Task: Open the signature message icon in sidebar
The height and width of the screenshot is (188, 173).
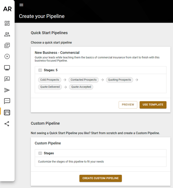Action: click(x=7, y=79)
